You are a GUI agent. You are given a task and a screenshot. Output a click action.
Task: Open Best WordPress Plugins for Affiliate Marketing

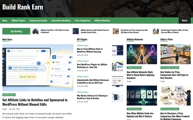coord(92,66)
